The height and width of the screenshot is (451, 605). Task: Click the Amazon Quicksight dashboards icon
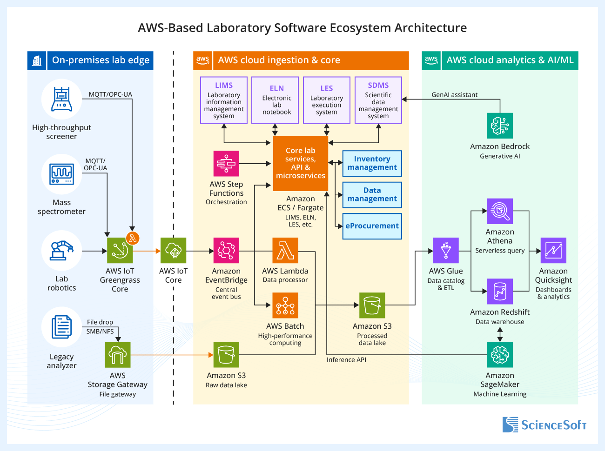pyautogui.click(x=553, y=251)
